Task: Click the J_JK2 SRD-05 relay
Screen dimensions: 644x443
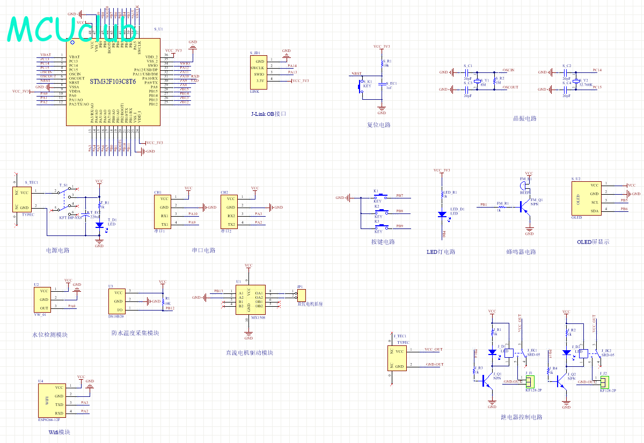Action: pyautogui.click(x=591, y=353)
